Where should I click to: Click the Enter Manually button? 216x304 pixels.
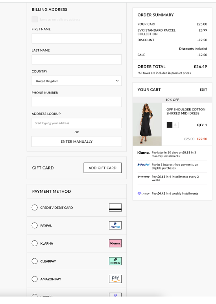[77, 142]
